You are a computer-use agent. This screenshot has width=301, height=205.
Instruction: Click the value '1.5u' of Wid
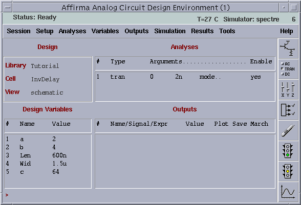pyautogui.click(x=59, y=164)
